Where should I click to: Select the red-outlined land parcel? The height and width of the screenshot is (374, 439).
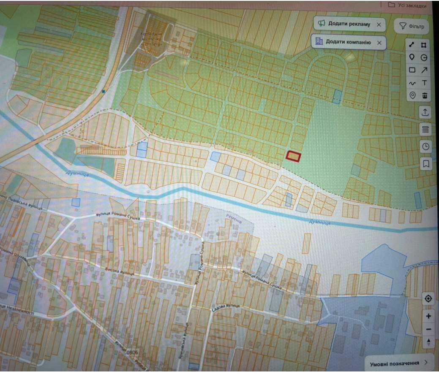pos(293,156)
